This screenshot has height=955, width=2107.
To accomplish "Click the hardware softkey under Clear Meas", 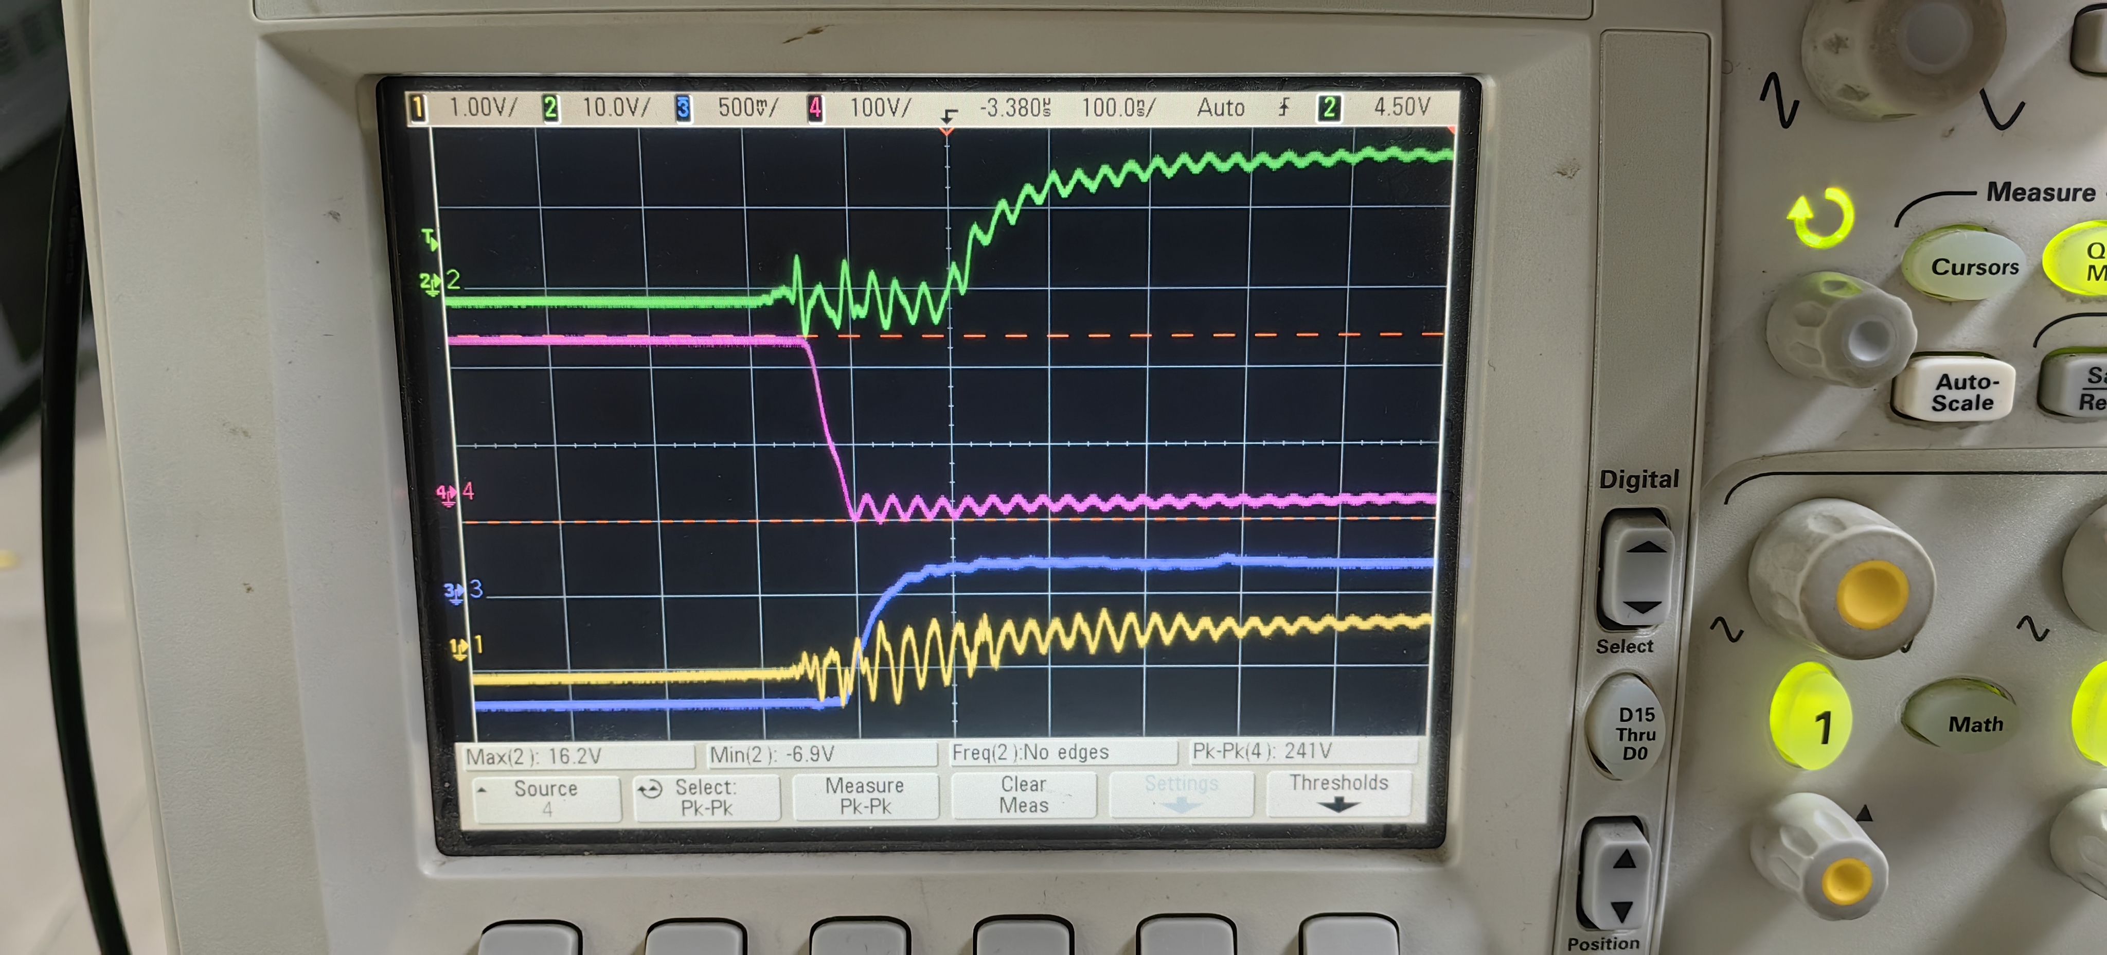I will [x=1023, y=935].
